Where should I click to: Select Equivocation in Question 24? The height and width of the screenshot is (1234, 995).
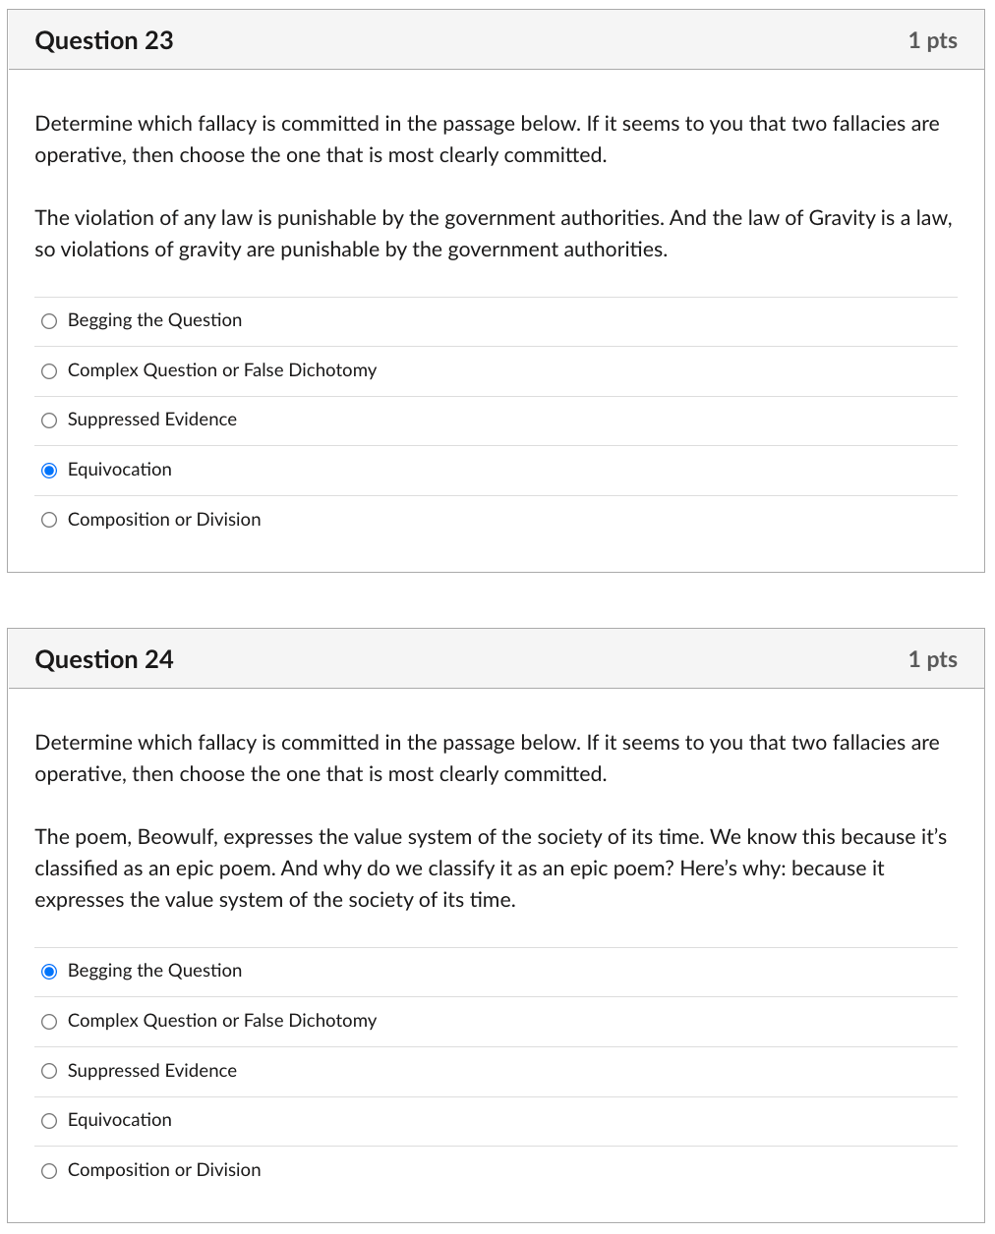pyautogui.click(x=49, y=1121)
